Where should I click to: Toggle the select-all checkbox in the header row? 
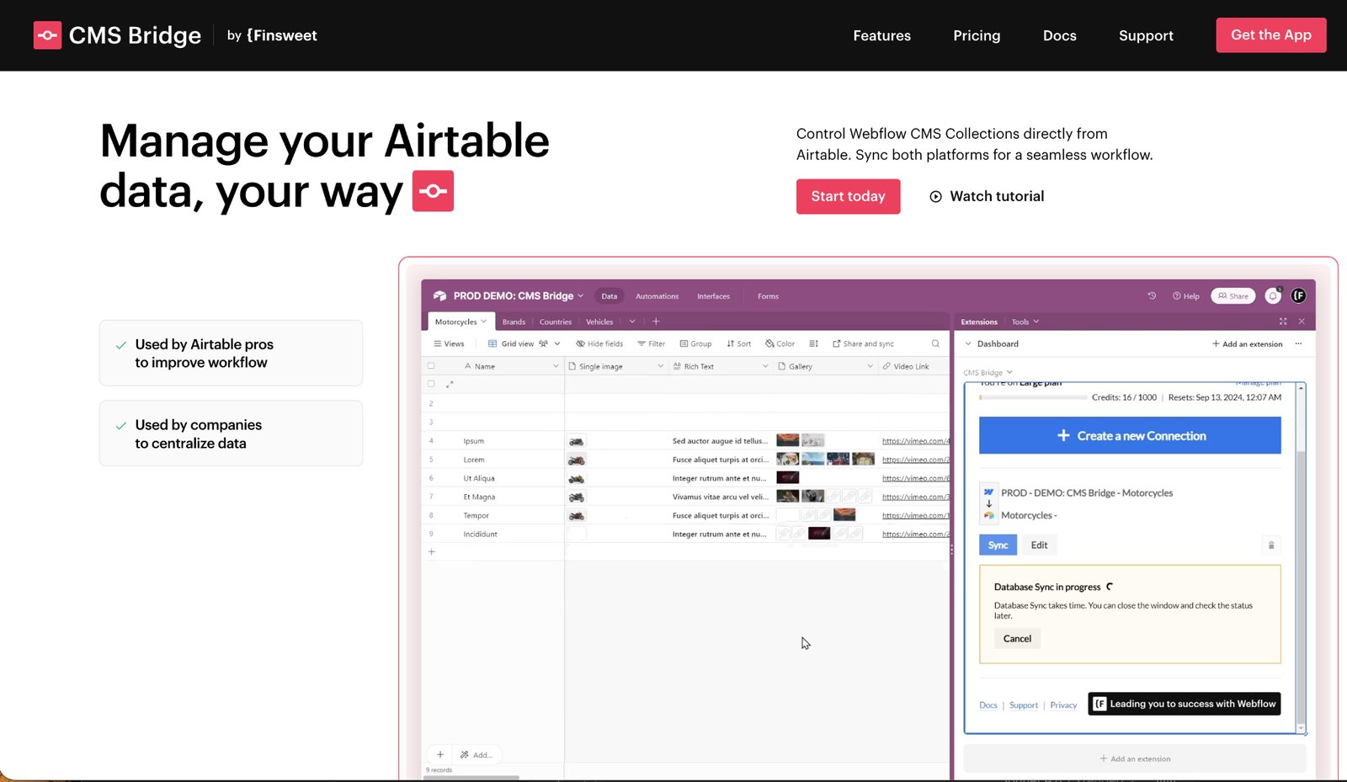tap(431, 366)
